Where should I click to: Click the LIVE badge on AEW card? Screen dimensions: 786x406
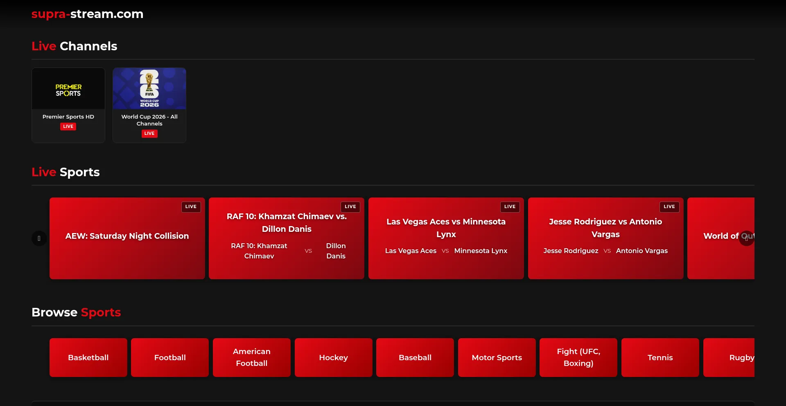pyautogui.click(x=191, y=207)
